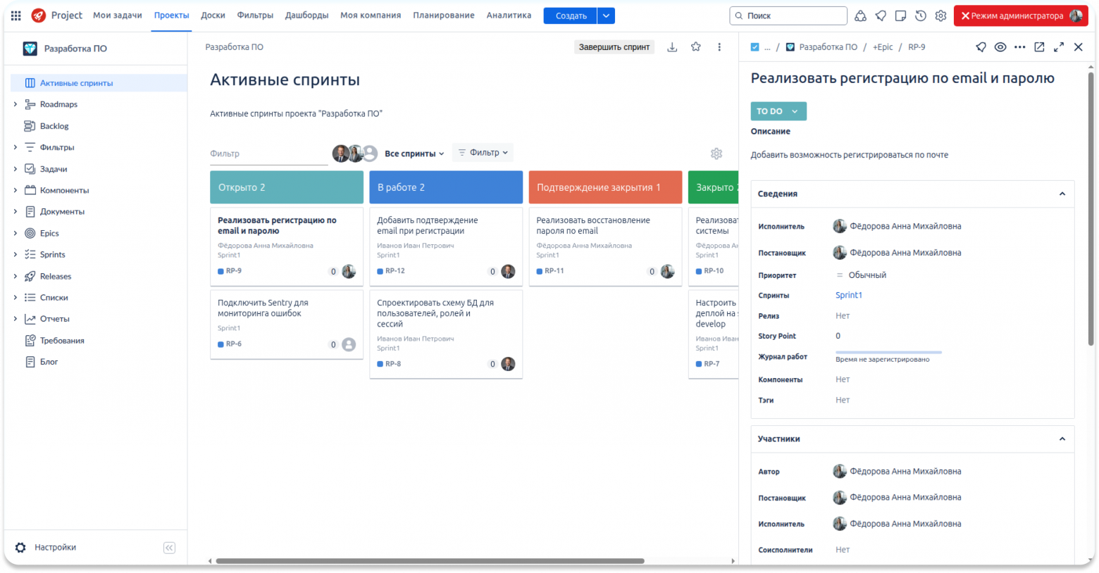The image size is (1099, 573).
Task: Open the apps grid menu icon
Action: coord(15,15)
